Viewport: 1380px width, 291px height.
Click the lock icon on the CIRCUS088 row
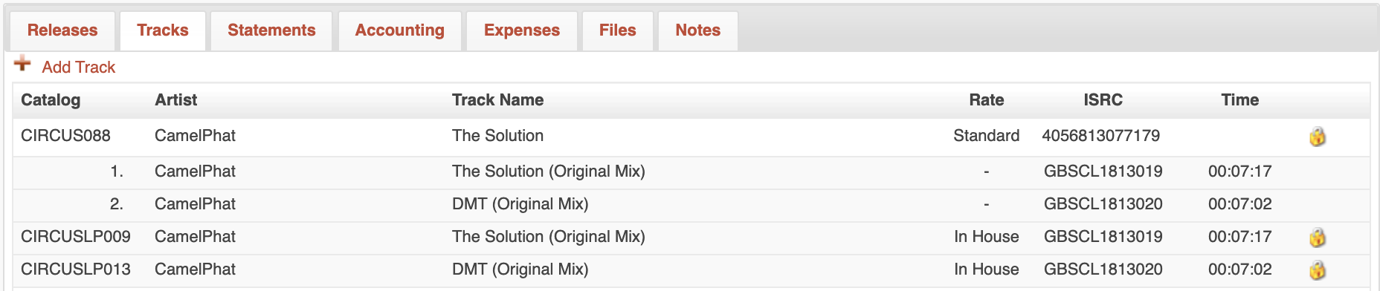[1317, 137]
